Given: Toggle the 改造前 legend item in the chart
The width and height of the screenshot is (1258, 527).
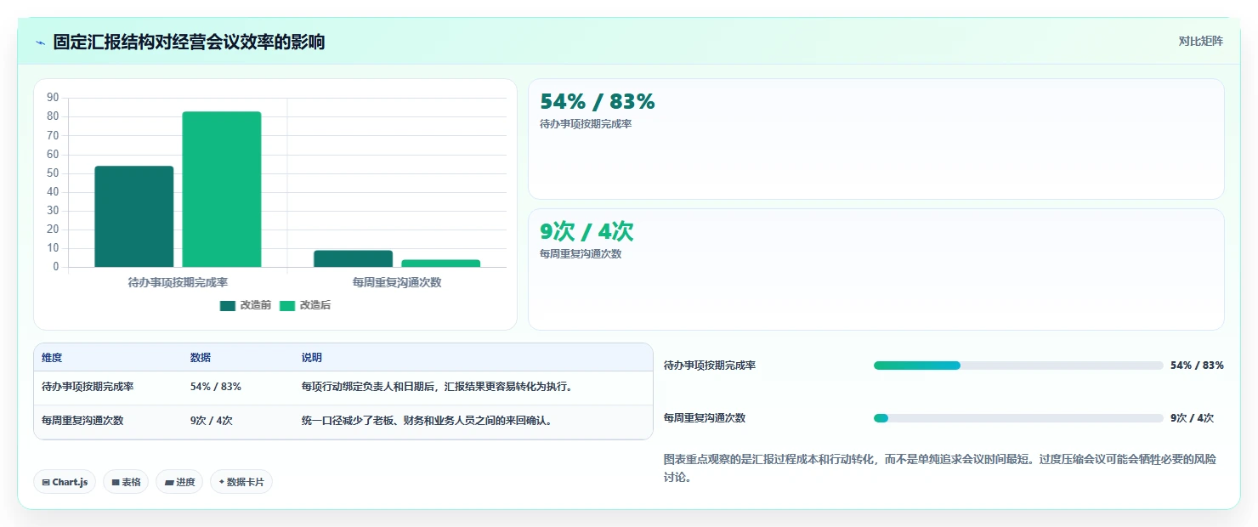Looking at the screenshot, I should (x=245, y=305).
